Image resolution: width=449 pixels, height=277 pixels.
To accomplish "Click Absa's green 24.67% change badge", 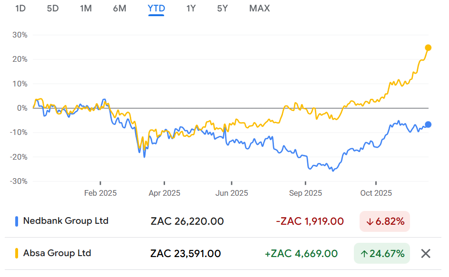I will [382, 254].
